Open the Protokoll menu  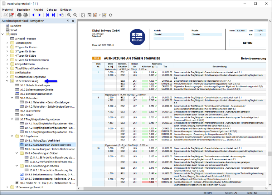[8, 10]
